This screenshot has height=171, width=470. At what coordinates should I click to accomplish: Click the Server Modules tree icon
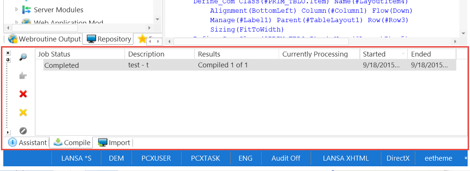pos(27,10)
